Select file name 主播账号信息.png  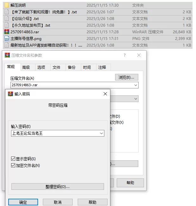26,39
